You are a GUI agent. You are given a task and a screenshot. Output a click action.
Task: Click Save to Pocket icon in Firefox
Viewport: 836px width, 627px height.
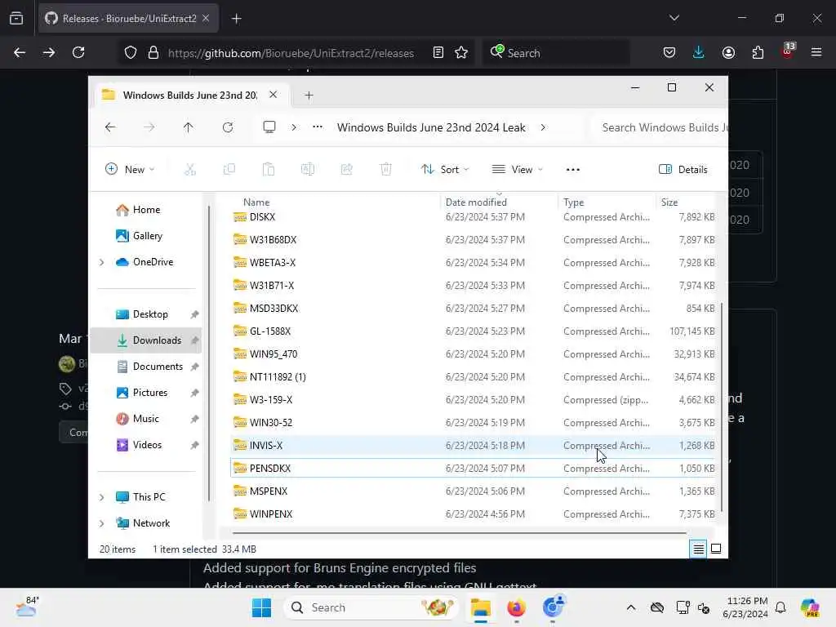click(669, 53)
